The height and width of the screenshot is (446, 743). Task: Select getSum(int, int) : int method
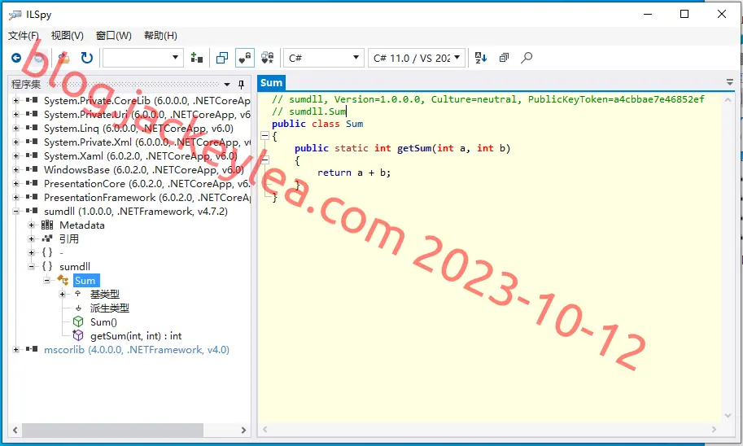click(x=136, y=336)
